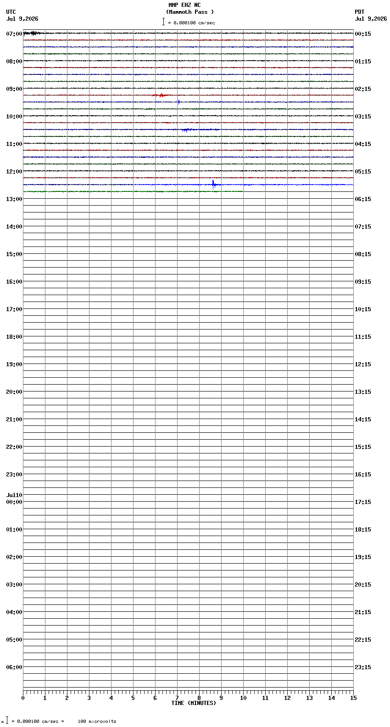Click the scale bar icon at bottom left
The width and height of the screenshot is (390, 727).
pos(7,721)
